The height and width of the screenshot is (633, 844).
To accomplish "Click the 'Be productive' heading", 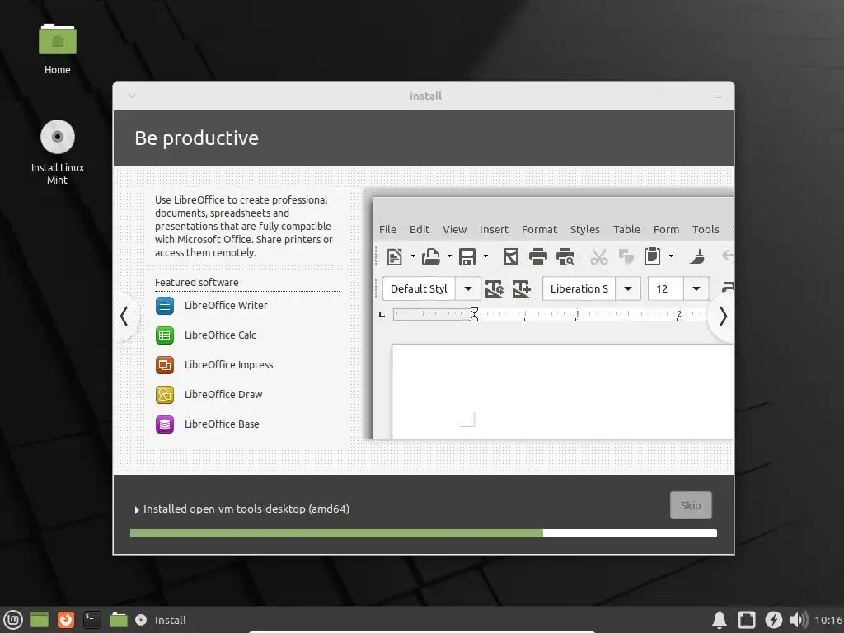I will pyautogui.click(x=196, y=138).
